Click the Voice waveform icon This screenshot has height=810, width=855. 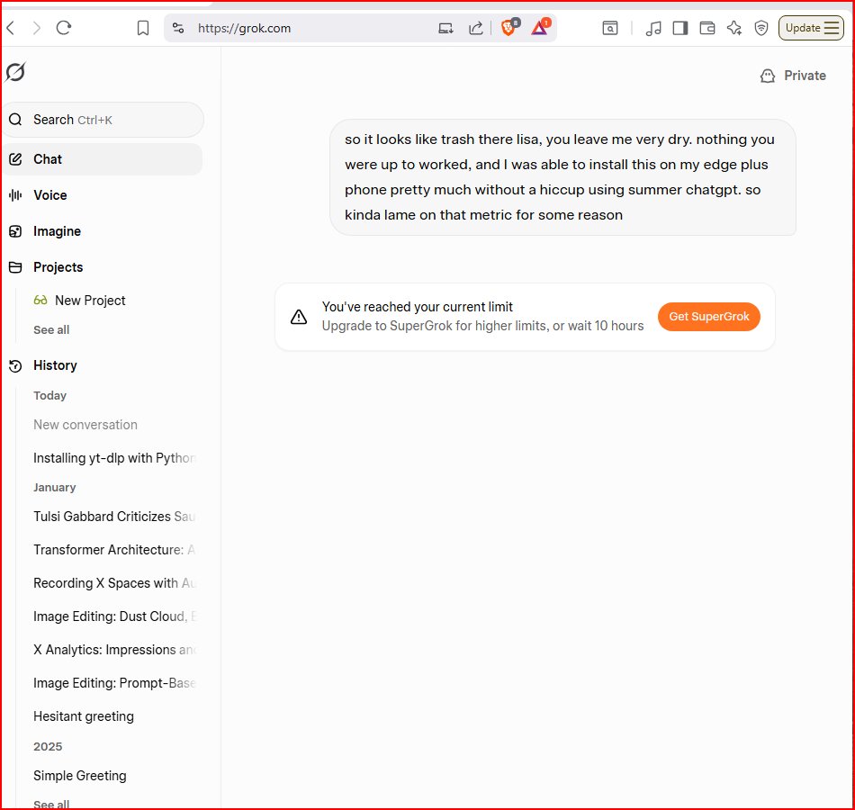16,195
